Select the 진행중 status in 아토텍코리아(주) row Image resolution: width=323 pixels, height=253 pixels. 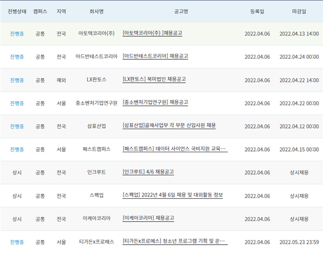pos(17,34)
